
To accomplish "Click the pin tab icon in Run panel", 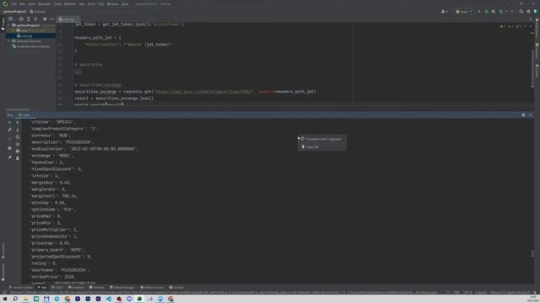I will (x=9, y=157).
